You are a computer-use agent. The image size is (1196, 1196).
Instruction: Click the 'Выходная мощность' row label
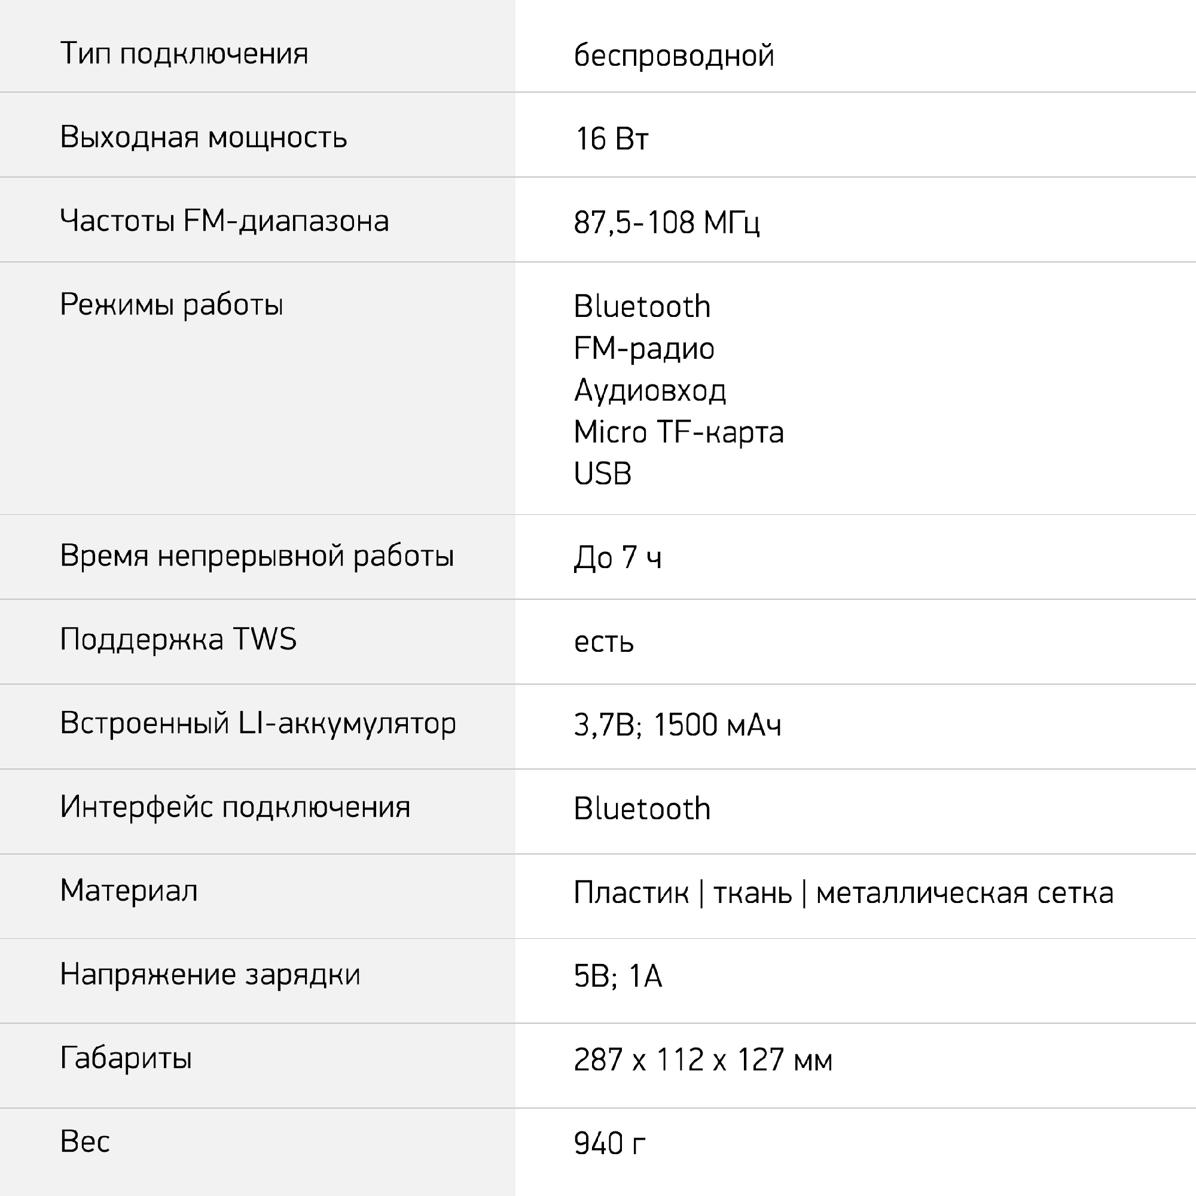[203, 138]
